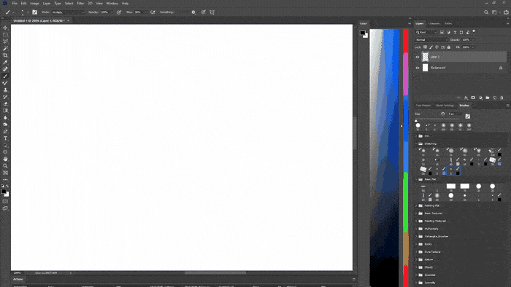Select the Lasso tool
This screenshot has width=511, height=287.
click(x=5, y=42)
